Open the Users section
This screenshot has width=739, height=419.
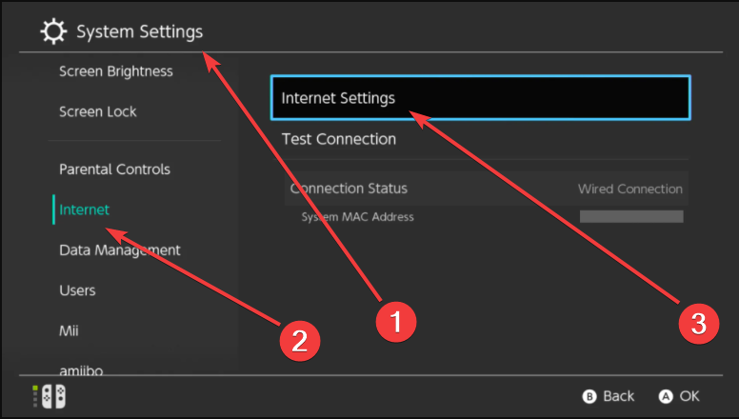coord(77,290)
